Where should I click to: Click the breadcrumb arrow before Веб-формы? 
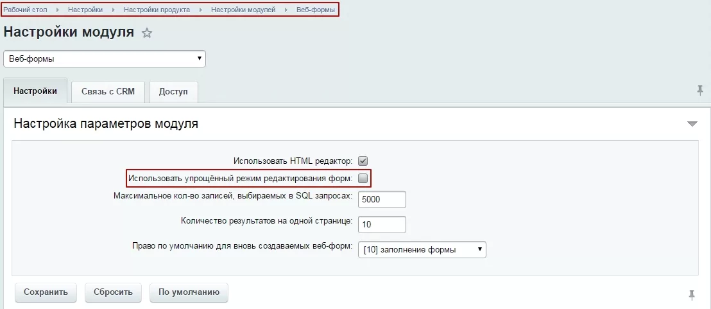tap(286, 10)
